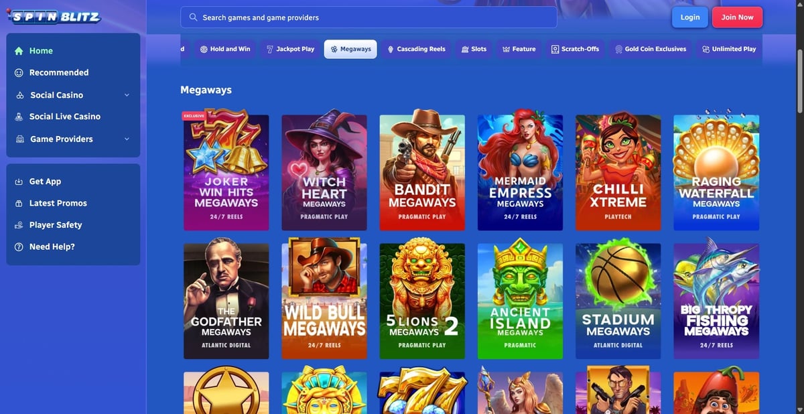Expand the Social Casino chevron
Viewport: 804px width, 414px height.
pyautogui.click(x=127, y=95)
